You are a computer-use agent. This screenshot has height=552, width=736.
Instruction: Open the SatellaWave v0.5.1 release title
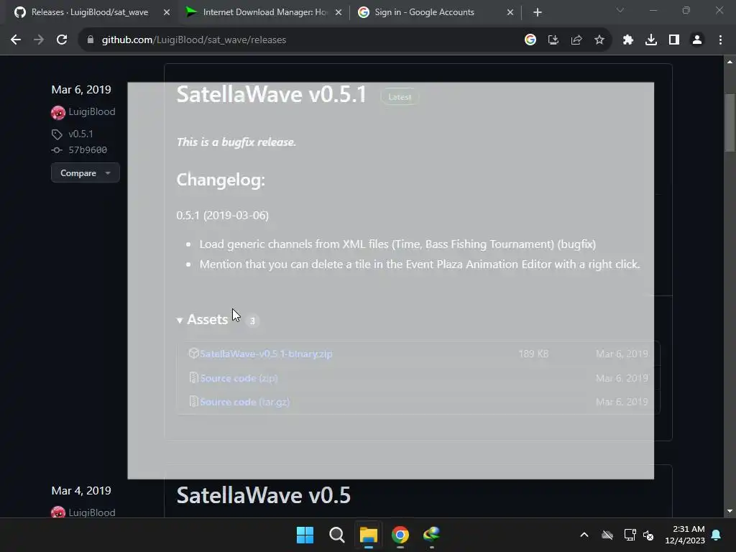[271, 94]
